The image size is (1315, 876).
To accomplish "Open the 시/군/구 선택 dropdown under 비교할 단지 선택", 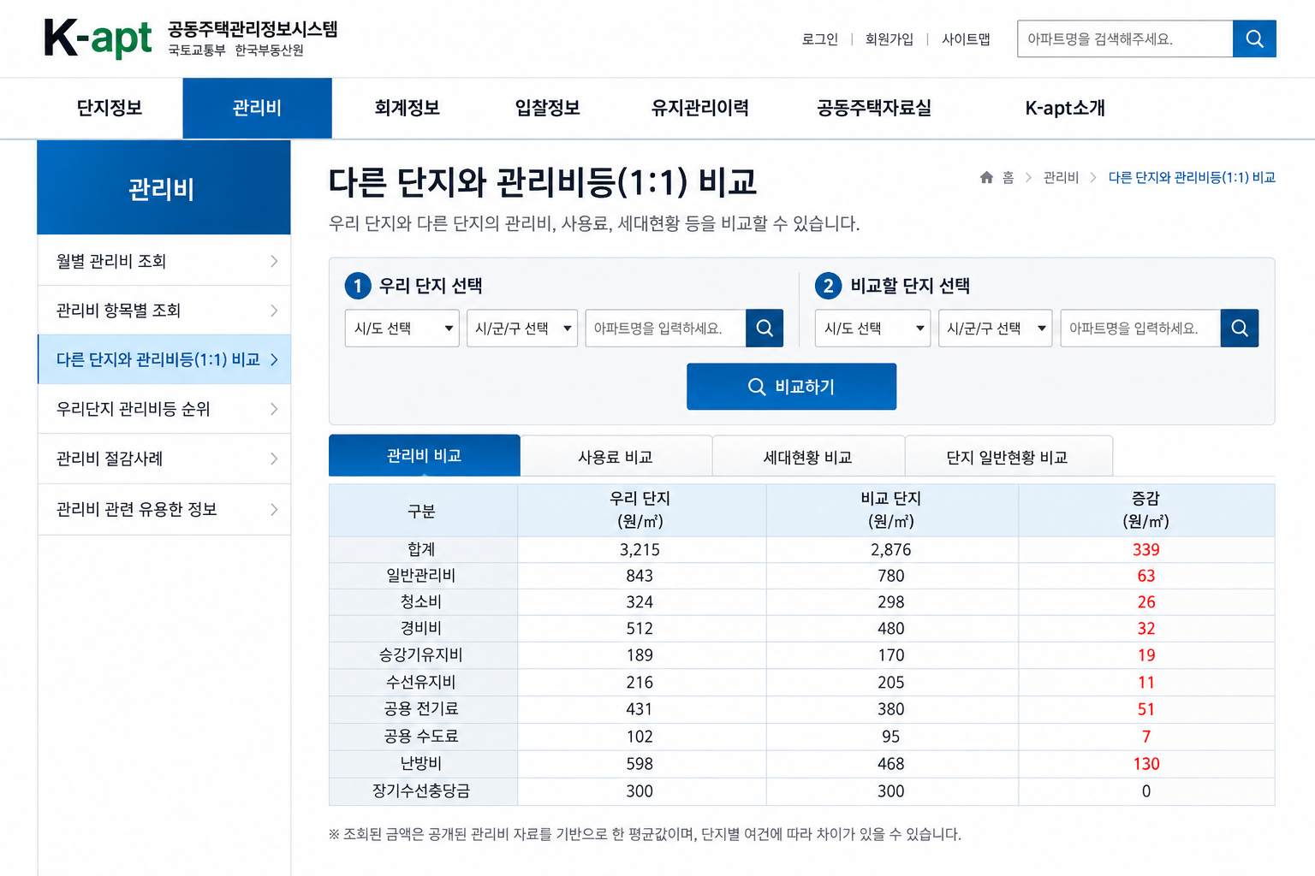I will 996,328.
